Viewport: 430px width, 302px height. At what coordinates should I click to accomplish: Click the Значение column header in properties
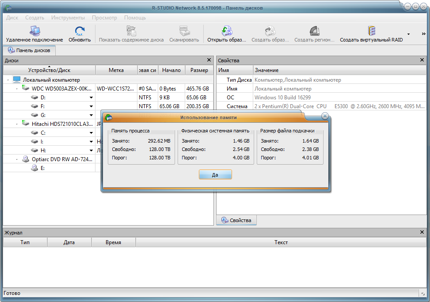tap(339, 70)
